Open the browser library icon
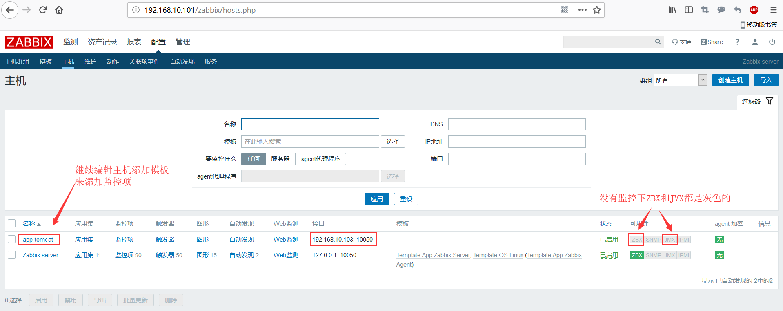 [672, 10]
